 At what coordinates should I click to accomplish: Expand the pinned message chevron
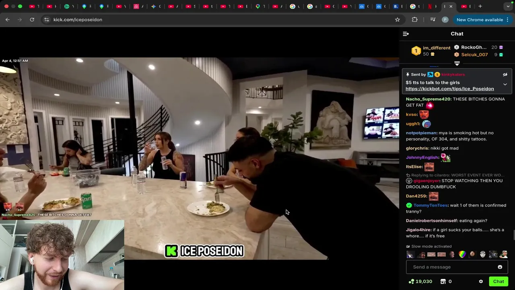point(505,84)
